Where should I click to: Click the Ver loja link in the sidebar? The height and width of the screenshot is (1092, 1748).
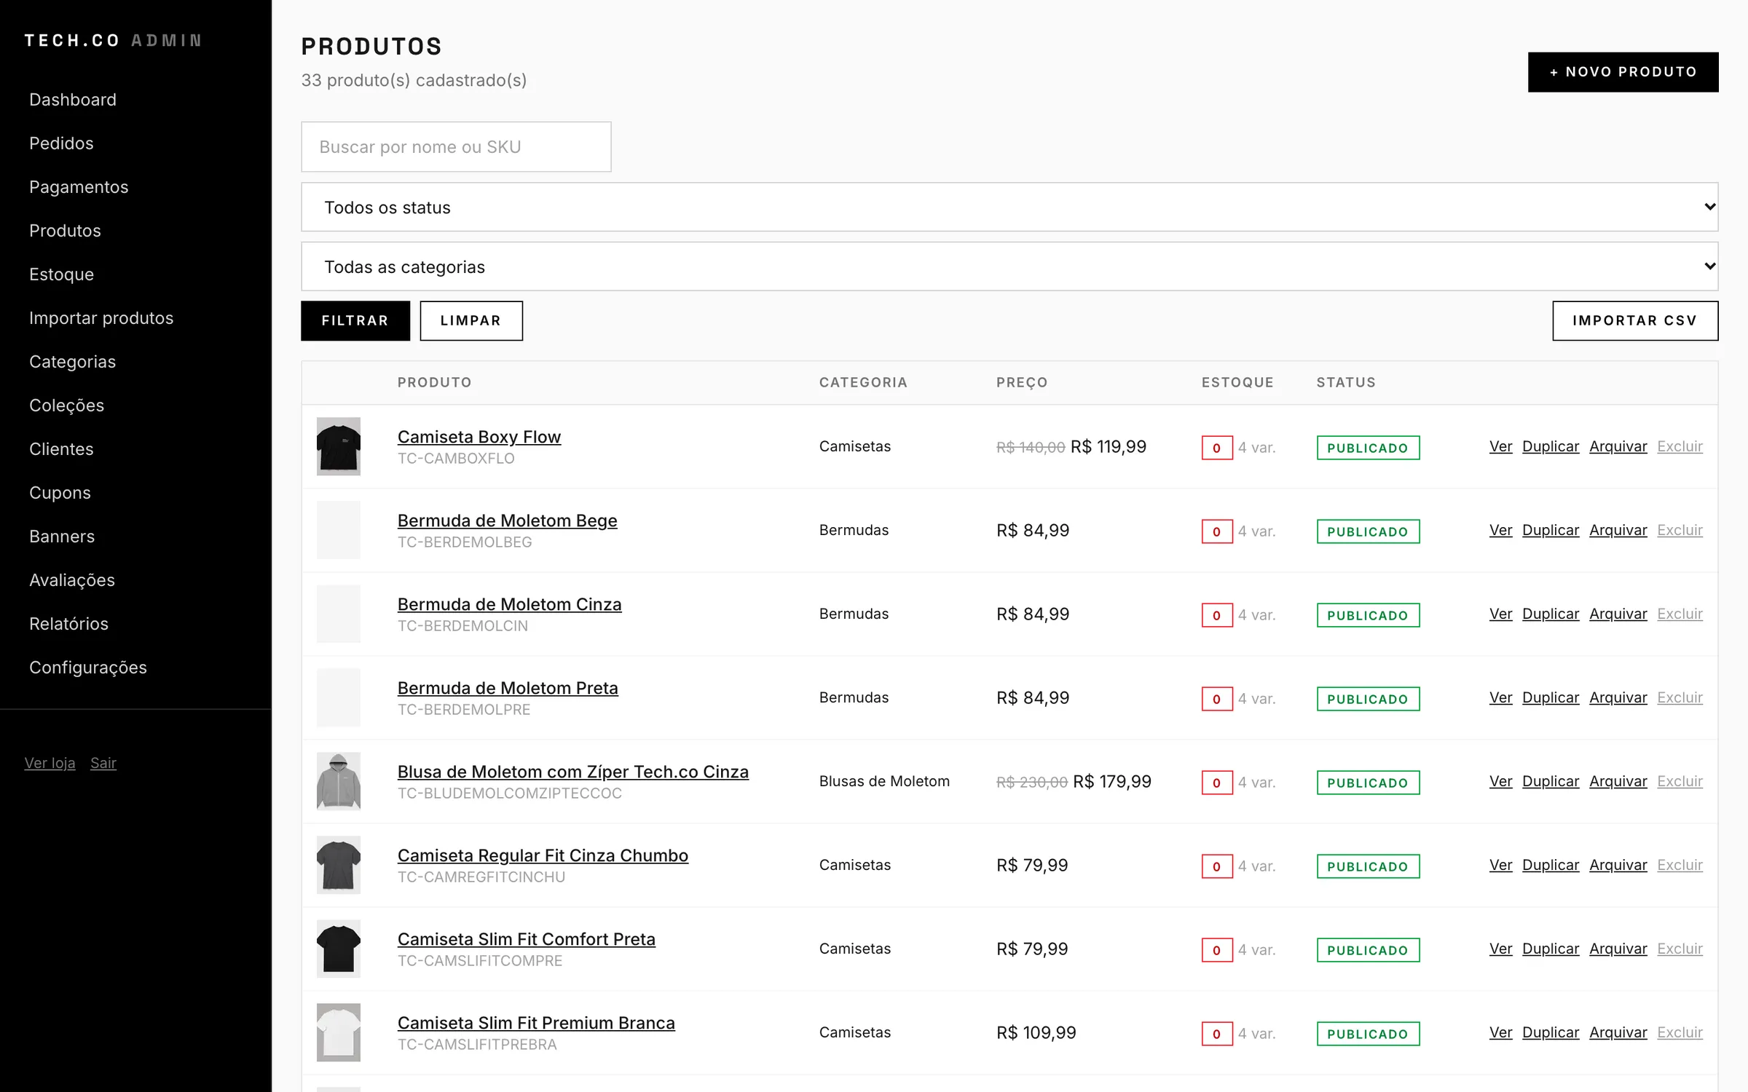point(50,763)
